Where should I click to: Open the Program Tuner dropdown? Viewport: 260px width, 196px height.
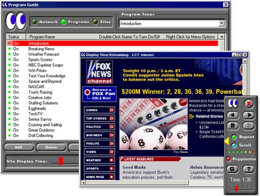[221, 23]
